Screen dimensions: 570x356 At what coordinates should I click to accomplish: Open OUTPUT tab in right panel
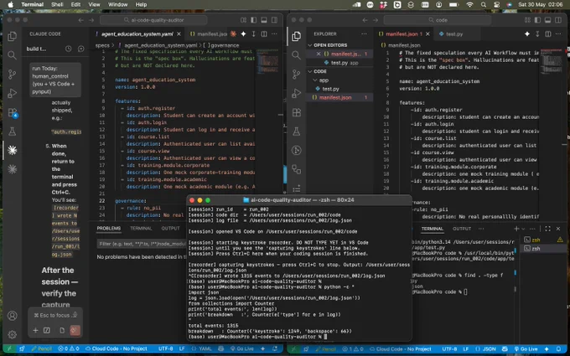462,229
